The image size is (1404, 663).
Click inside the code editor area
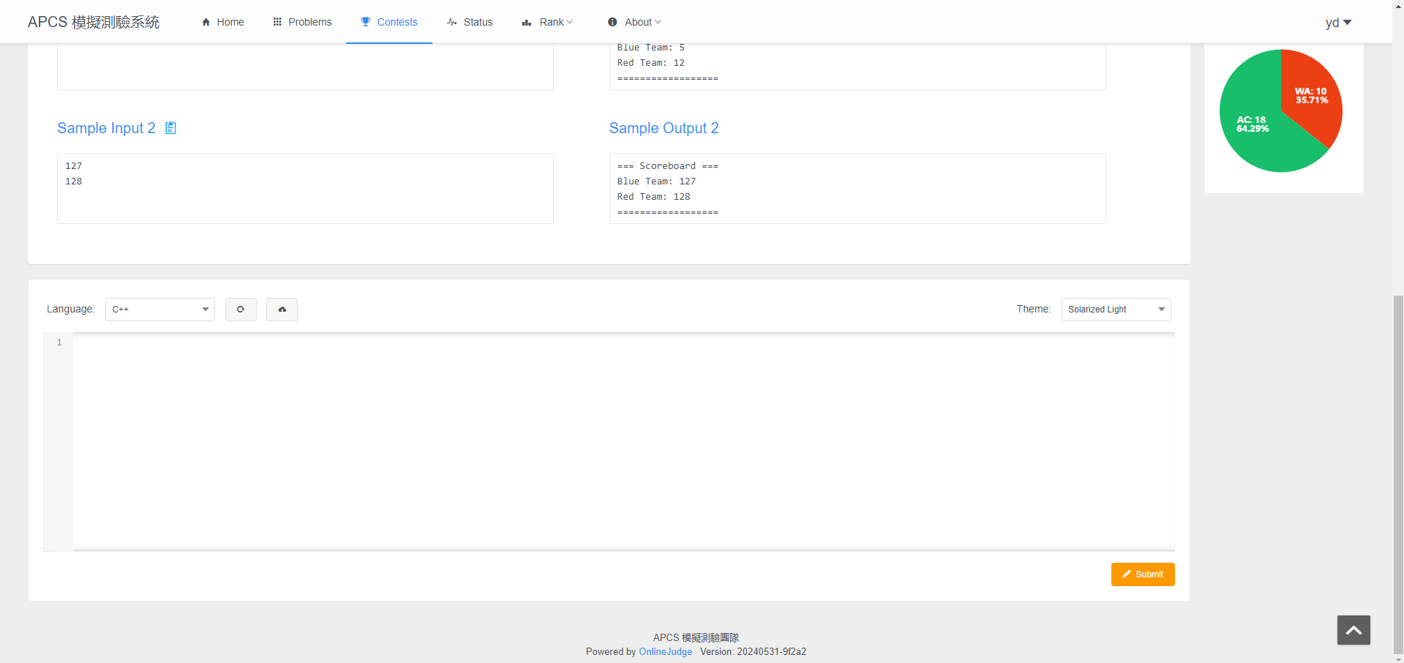click(x=622, y=439)
